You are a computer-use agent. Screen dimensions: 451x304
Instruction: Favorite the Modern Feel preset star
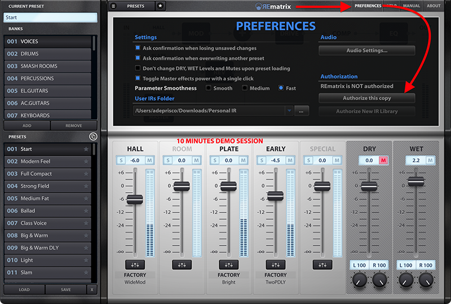tap(86, 161)
